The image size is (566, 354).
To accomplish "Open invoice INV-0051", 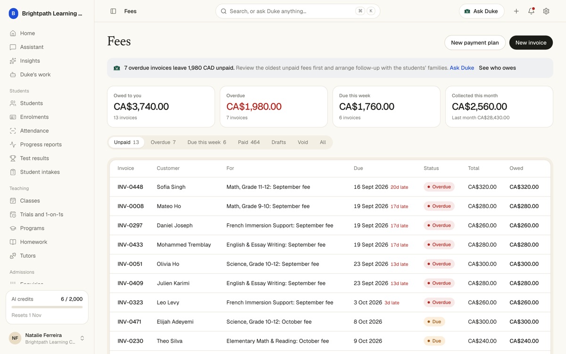I will (130, 264).
